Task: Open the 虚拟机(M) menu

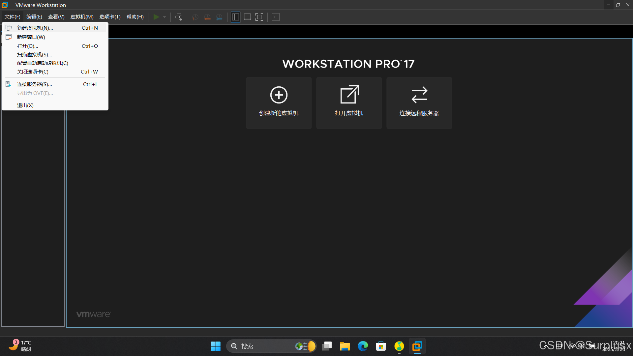Action: 82,17
